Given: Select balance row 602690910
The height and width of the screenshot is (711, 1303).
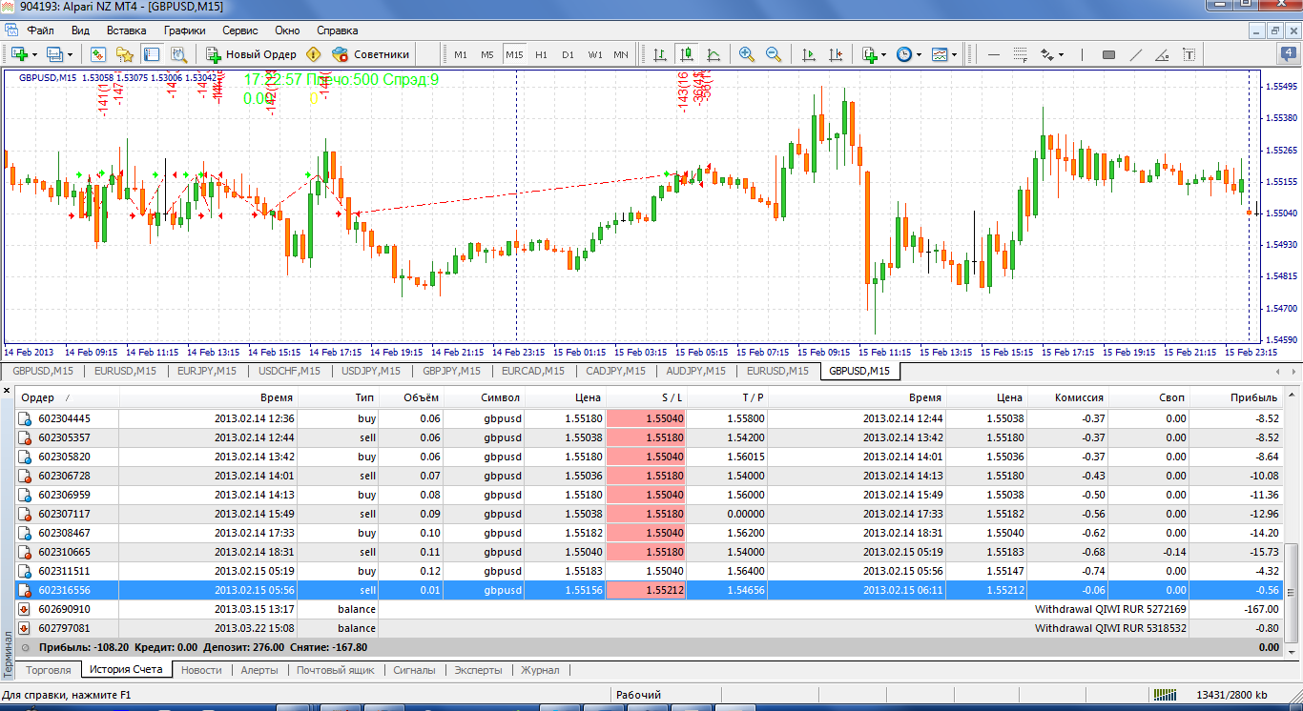Looking at the screenshot, I should click(651, 609).
